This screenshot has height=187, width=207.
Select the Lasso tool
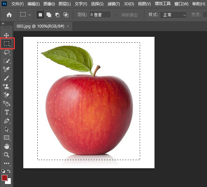(6, 52)
